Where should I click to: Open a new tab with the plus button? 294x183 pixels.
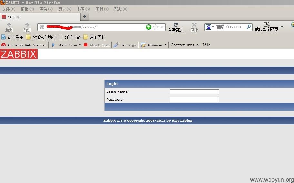tap(85, 17)
